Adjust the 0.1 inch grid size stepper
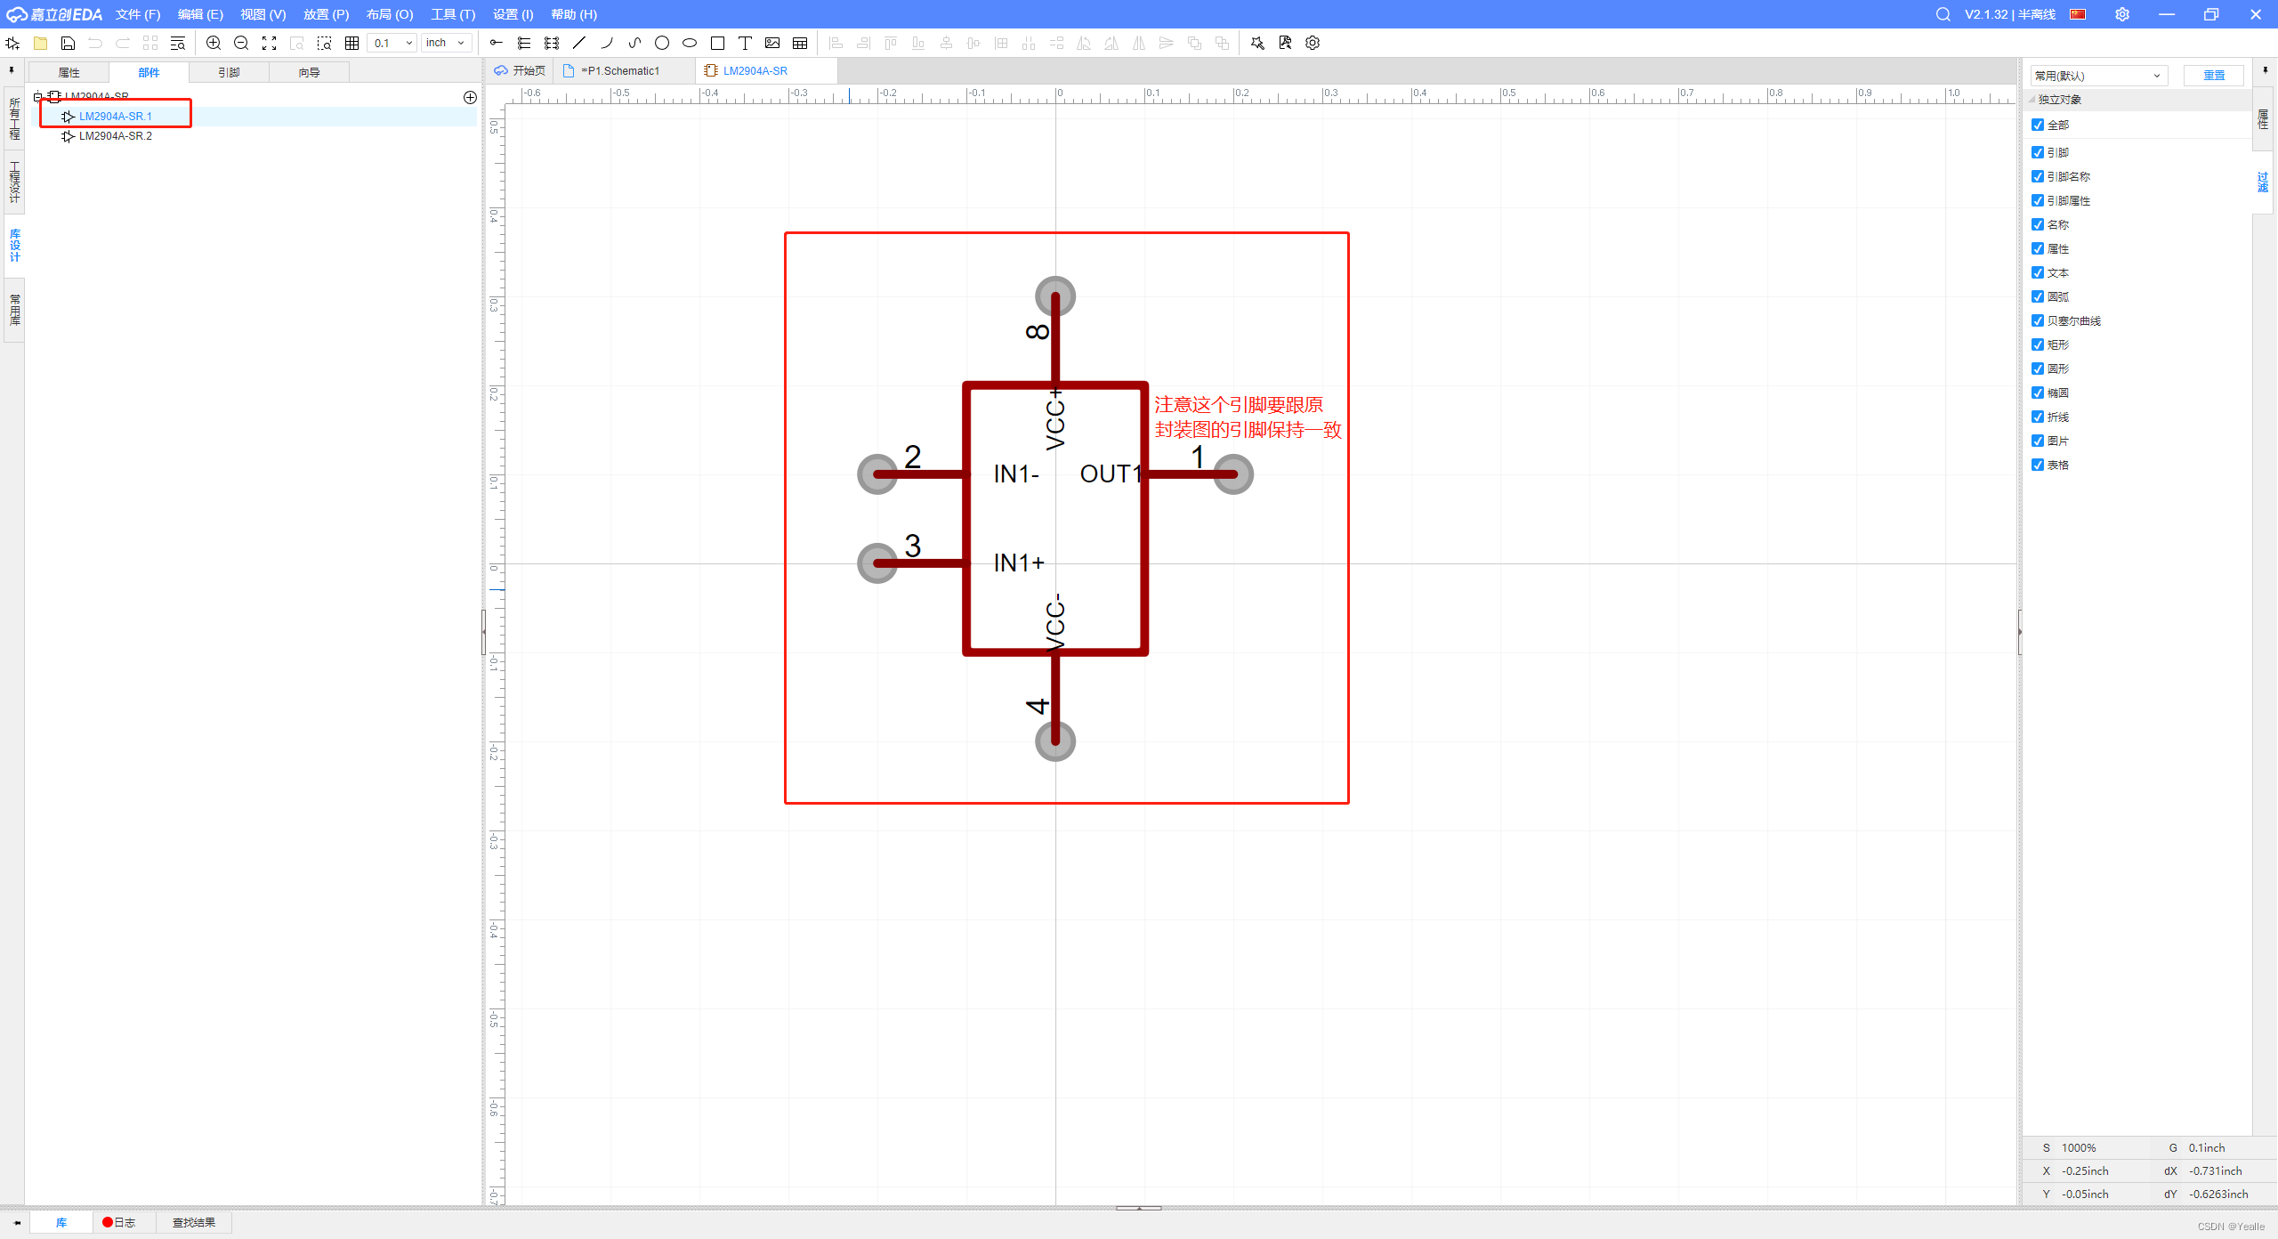2278x1239 pixels. [x=384, y=43]
